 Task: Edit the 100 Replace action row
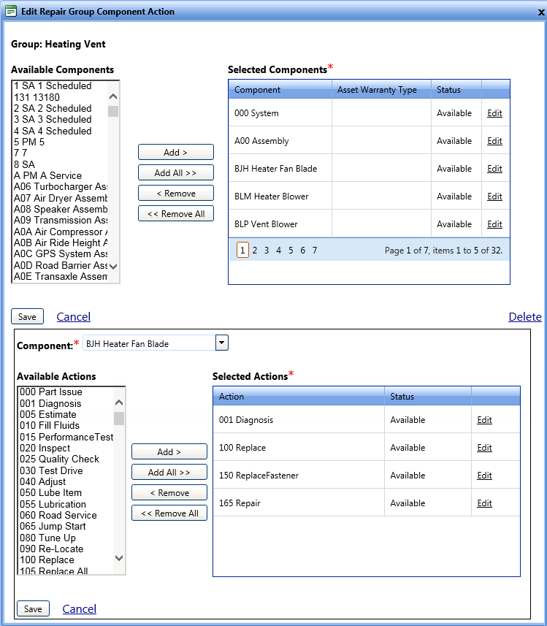(484, 448)
